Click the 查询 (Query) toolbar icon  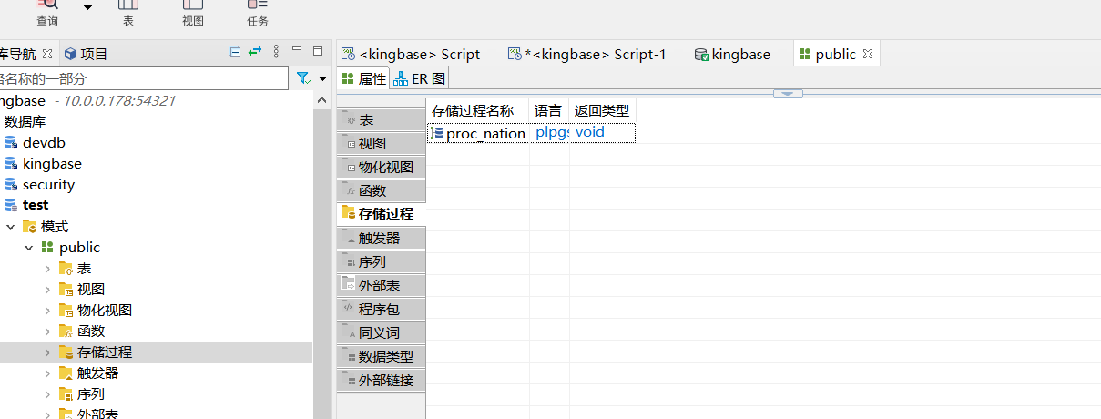point(47,7)
